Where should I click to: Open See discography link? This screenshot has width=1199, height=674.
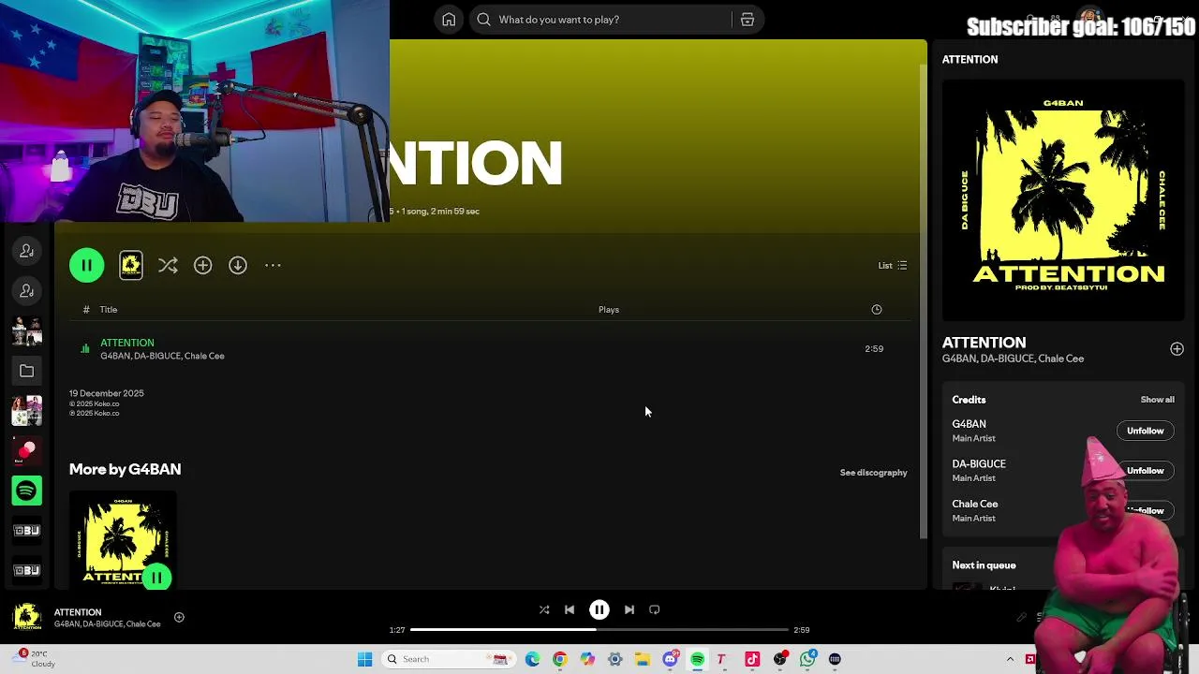click(873, 473)
